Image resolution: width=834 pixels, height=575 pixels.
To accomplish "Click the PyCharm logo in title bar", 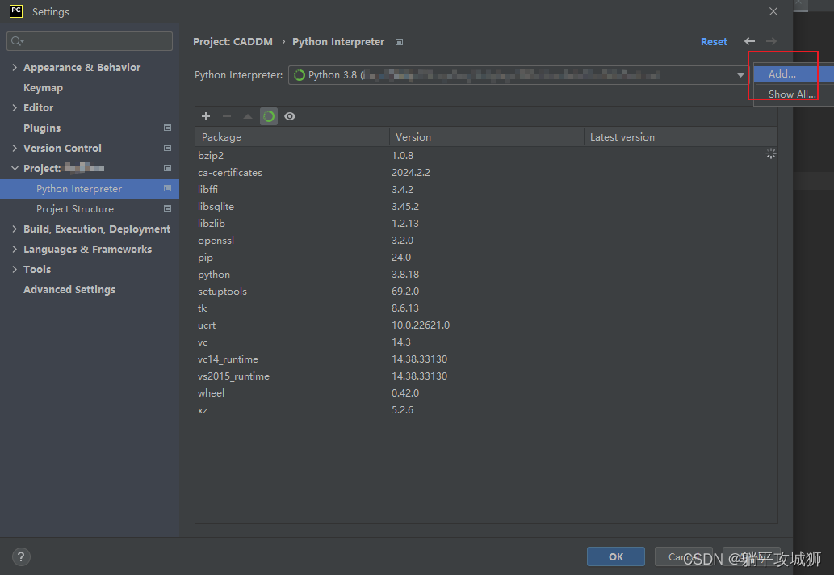I will click(x=16, y=11).
